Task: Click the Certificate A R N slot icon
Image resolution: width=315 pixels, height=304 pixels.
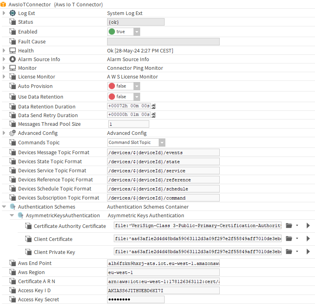Action: (x=13, y=281)
